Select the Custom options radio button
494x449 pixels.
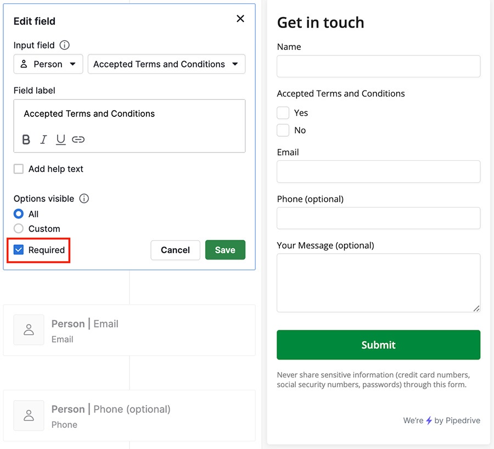(x=19, y=228)
